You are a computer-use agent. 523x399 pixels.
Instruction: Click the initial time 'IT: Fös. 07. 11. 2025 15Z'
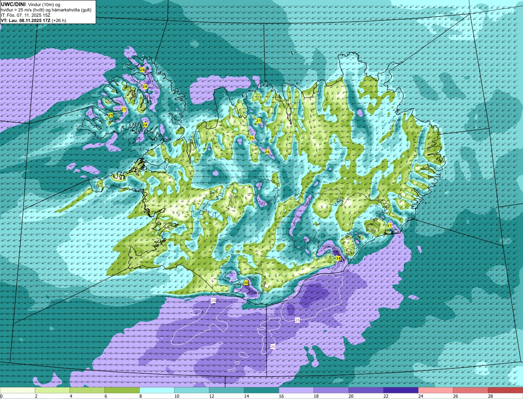26,15
